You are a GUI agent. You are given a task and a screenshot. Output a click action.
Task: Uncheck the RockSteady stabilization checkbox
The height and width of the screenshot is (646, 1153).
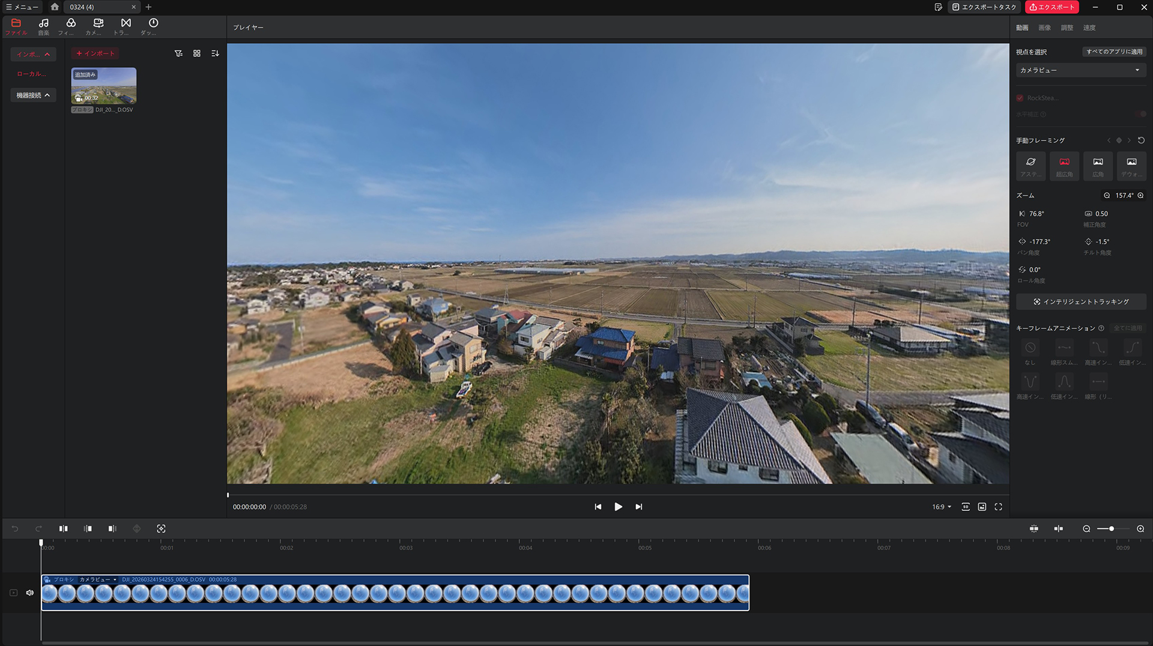click(1020, 98)
